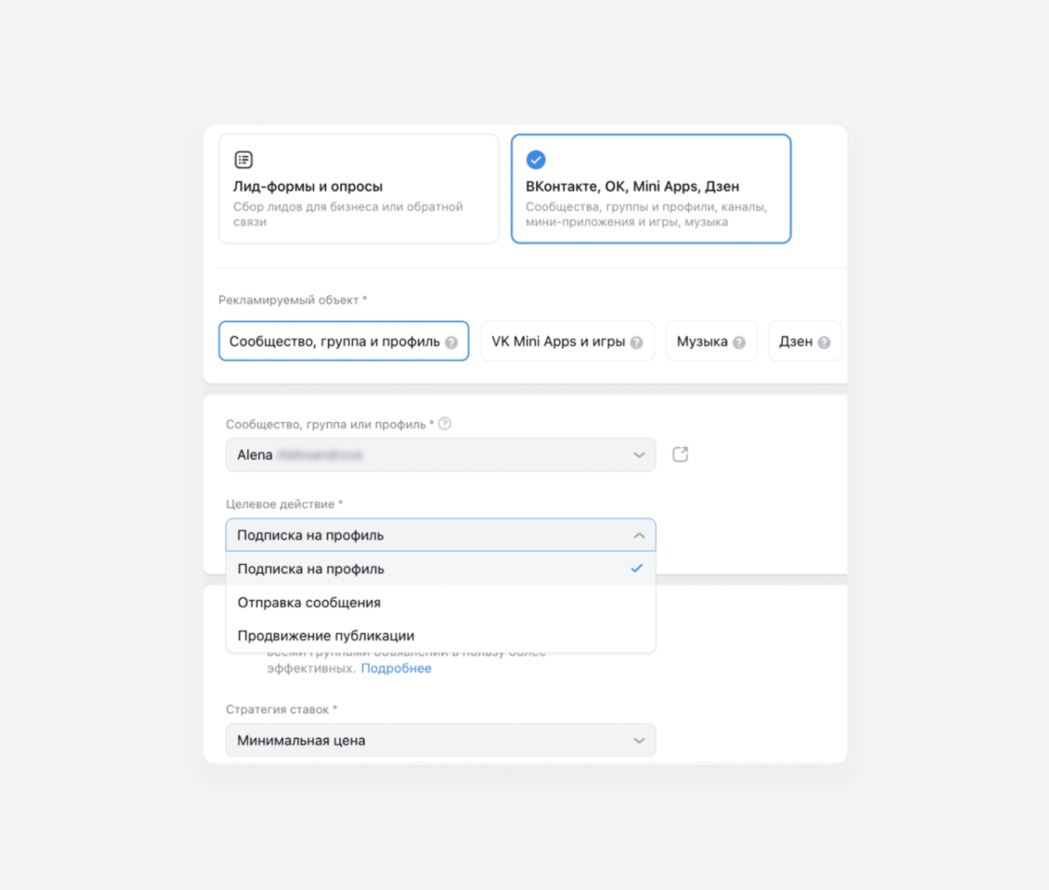Open the Минимальная цена strategy dropdown
This screenshot has height=890, width=1049.
tap(440, 740)
